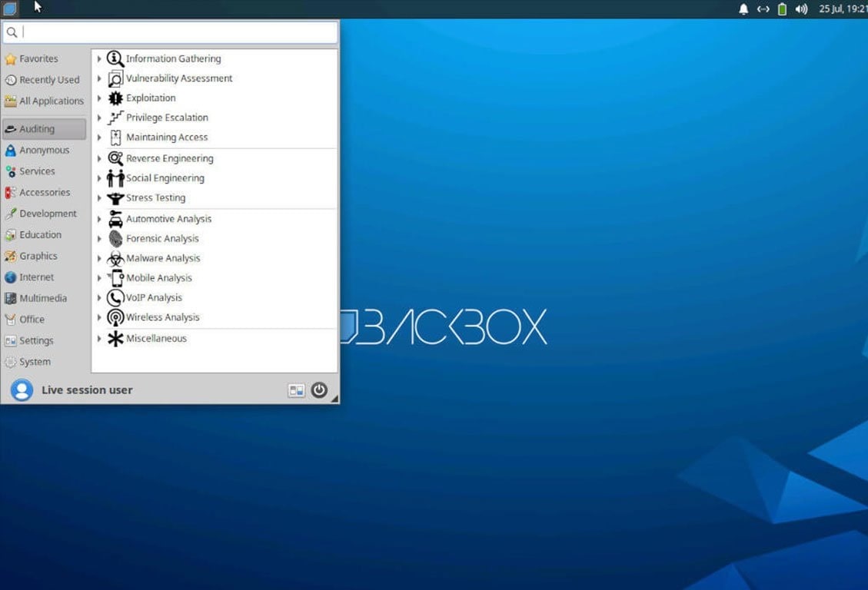This screenshot has height=590, width=868.
Task: Expand the Reverse Engineering submenu arrow
Action: (99, 158)
